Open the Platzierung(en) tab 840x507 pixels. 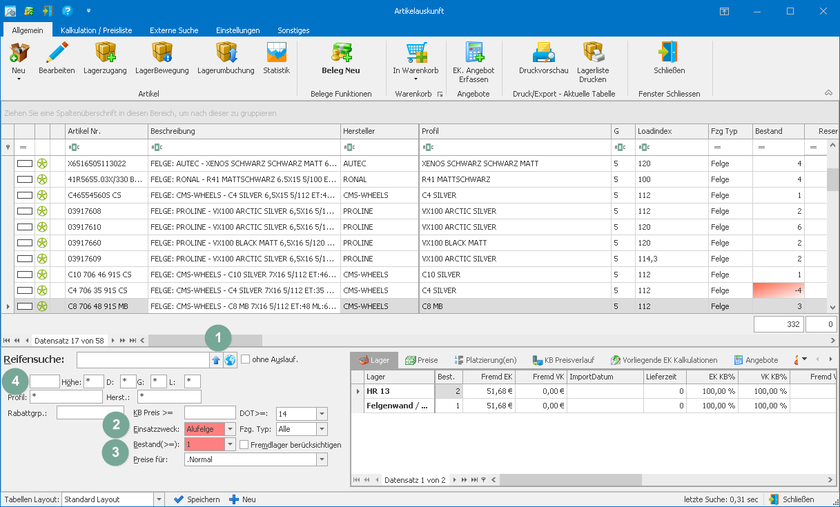485,360
